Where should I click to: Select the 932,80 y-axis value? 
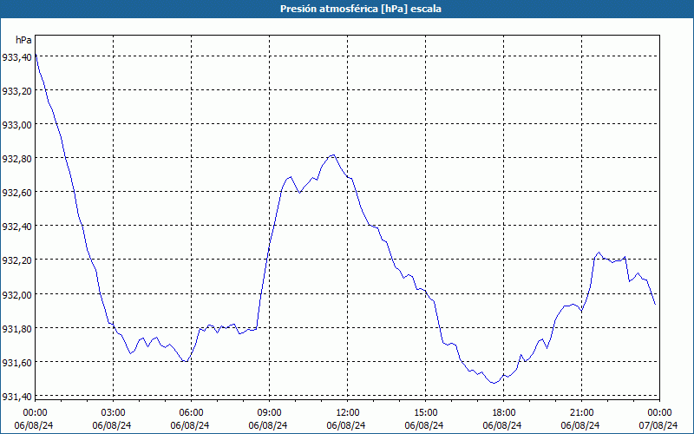click(16, 159)
